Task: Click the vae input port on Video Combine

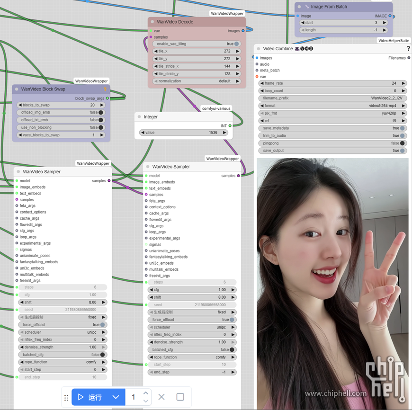Action: point(257,77)
